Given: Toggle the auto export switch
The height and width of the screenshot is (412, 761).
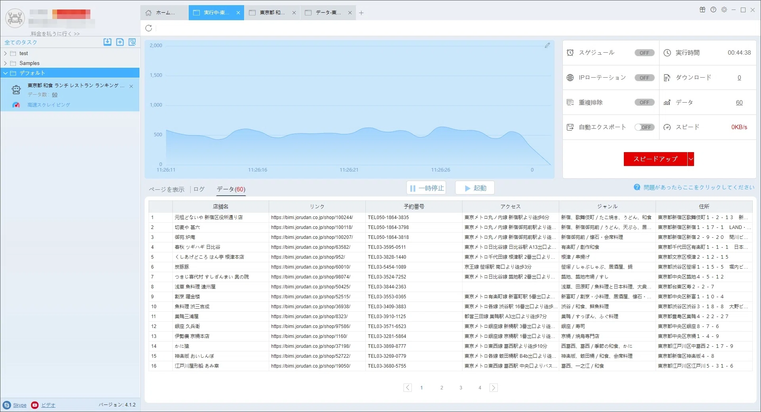Looking at the screenshot, I should 644,127.
